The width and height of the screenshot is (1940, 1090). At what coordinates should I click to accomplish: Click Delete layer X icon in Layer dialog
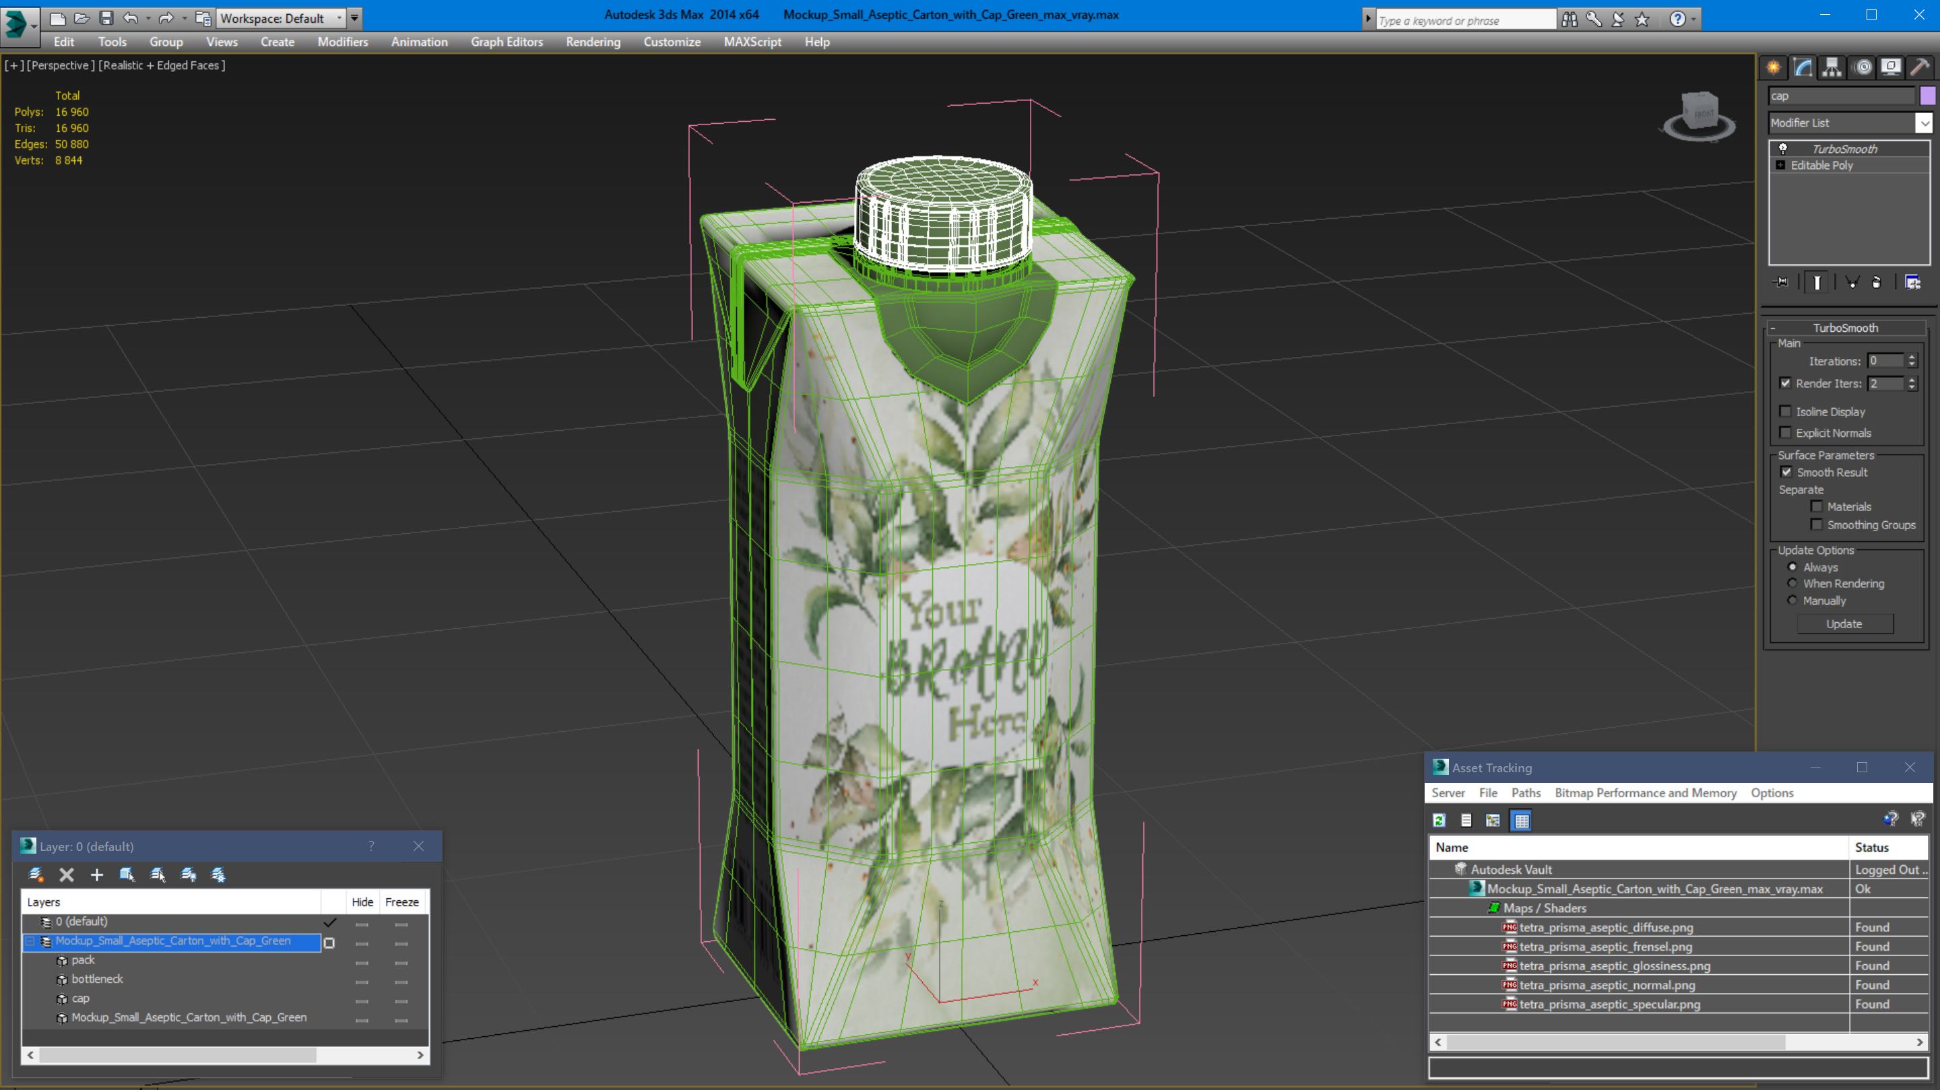[x=66, y=875]
